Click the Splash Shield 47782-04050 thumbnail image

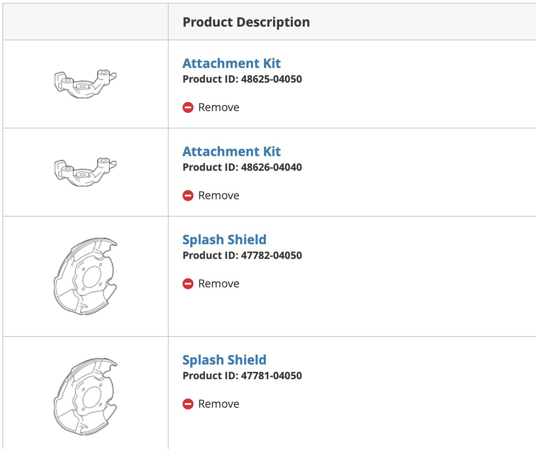coord(85,276)
